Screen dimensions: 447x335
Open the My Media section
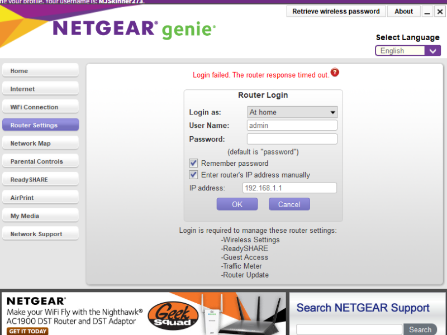[x=40, y=216]
